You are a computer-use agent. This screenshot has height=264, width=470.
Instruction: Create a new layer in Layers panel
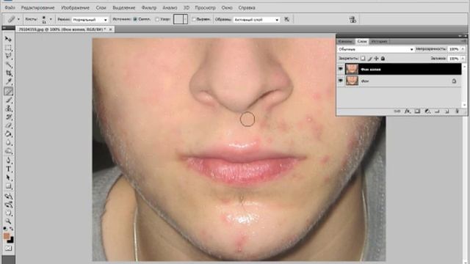pos(446,111)
